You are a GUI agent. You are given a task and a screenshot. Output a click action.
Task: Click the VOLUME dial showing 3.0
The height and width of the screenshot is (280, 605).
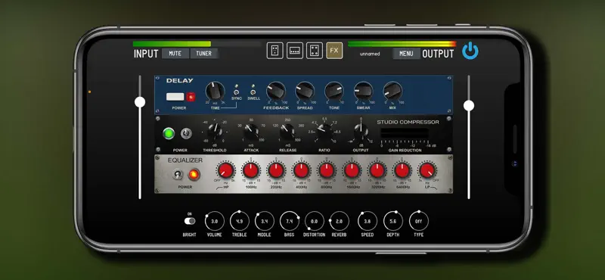pyautogui.click(x=215, y=221)
